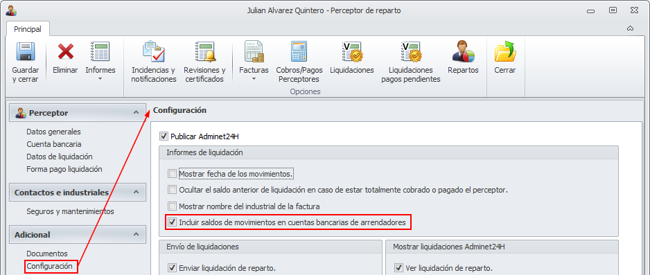Viewport: 650px width, 275px height.
Task: Toggle Ver liquidación de reparto checkbox
Action: (398, 268)
